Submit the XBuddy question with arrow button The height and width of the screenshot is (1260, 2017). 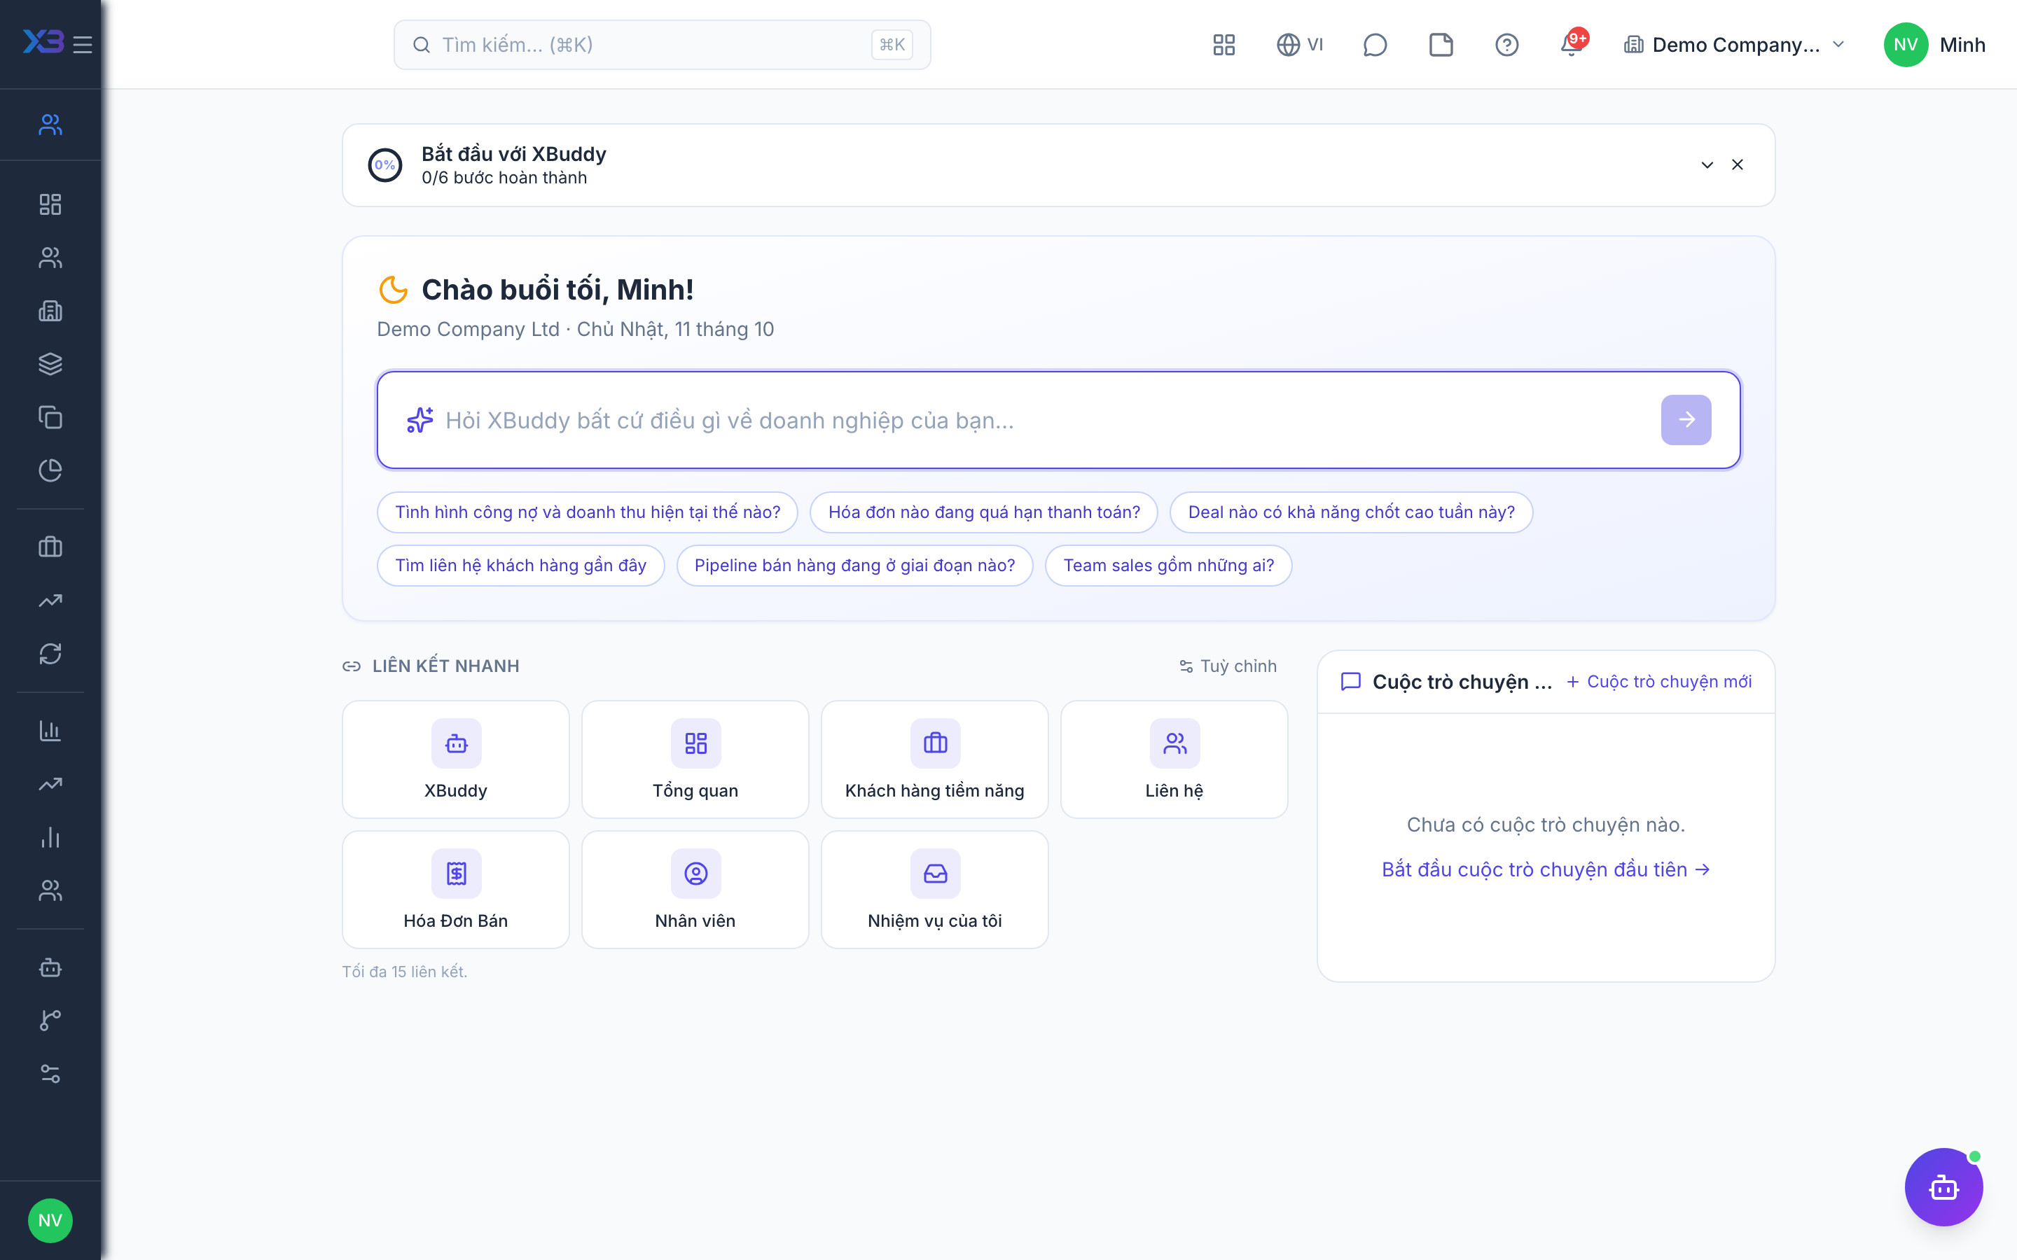1686,420
